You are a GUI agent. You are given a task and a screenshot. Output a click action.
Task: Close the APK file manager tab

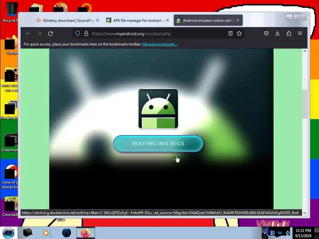(167, 20)
